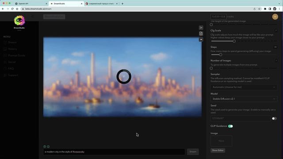
Task: Click the Number of Images slider handle
Action: coord(211,68)
